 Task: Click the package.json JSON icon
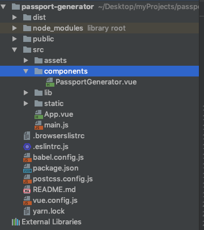(x=27, y=168)
